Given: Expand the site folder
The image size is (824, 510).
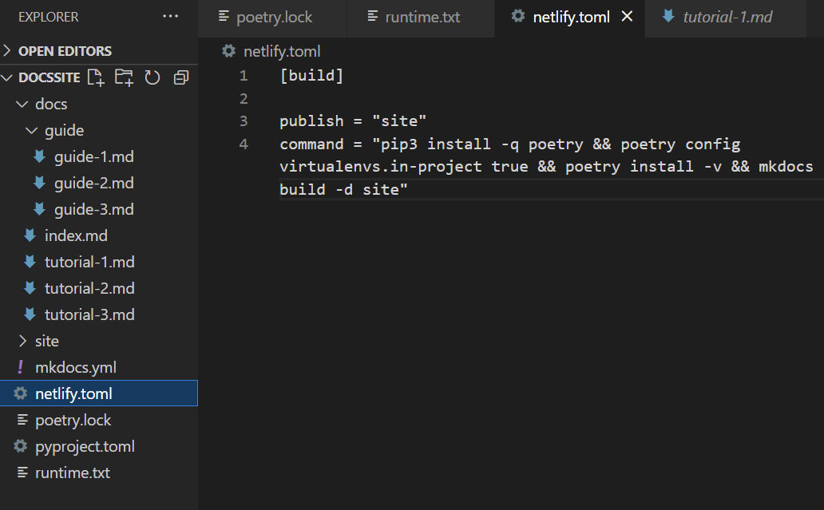Looking at the screenshot, I should coord(22,341).
